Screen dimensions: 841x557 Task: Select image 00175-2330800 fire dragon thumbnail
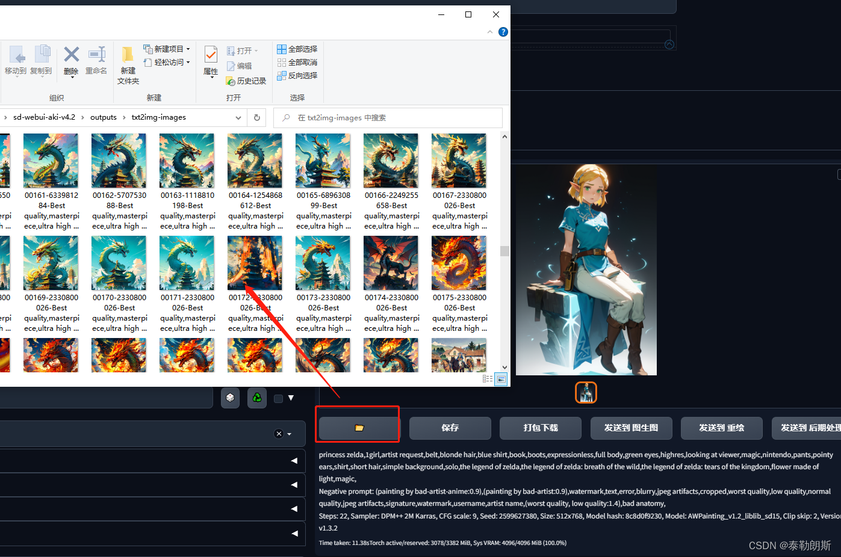(459, 263)
